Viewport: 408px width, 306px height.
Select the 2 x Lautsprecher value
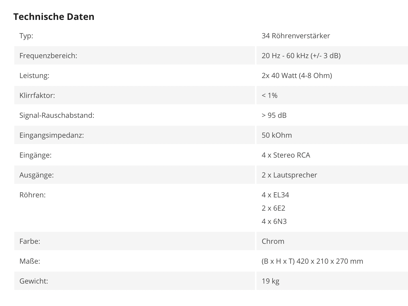(289, 175)
